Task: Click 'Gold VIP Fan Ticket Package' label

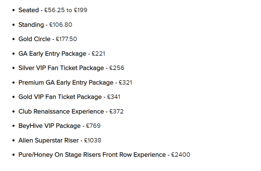Action: (60, 97)
